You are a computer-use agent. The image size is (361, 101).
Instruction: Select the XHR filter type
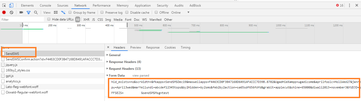point(86,19)
